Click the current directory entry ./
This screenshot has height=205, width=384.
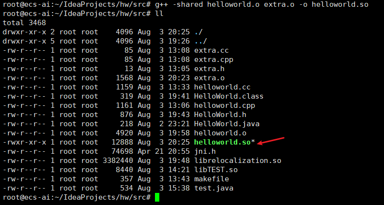pyautogui.click(x=199, y=32)
